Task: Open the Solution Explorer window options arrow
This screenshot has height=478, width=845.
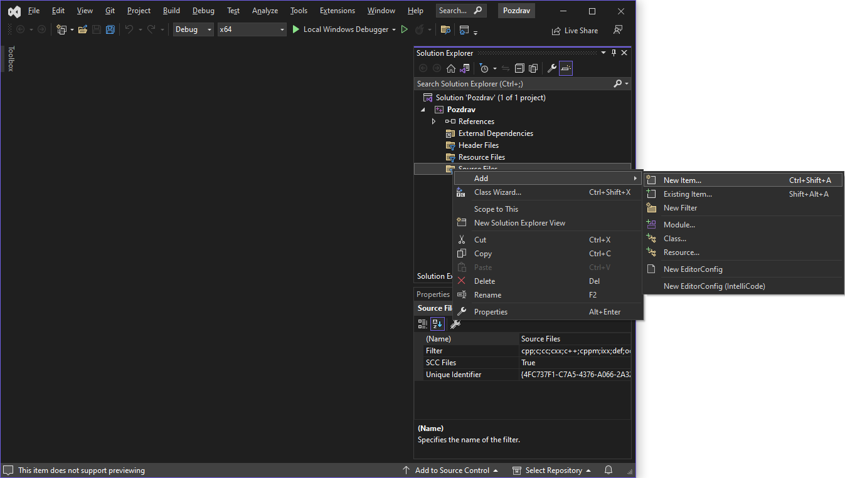Action: coord(603,53)
